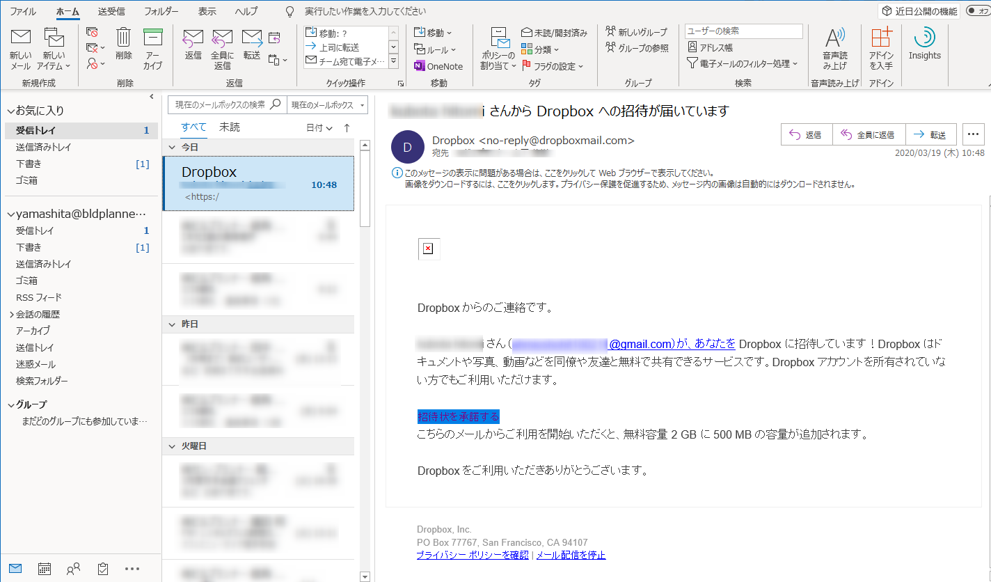Image resolution: width=991 pixels, height=582 pixels.
Task: Start 音声読み上げ read aloud
Action: [x=835, y=49]
